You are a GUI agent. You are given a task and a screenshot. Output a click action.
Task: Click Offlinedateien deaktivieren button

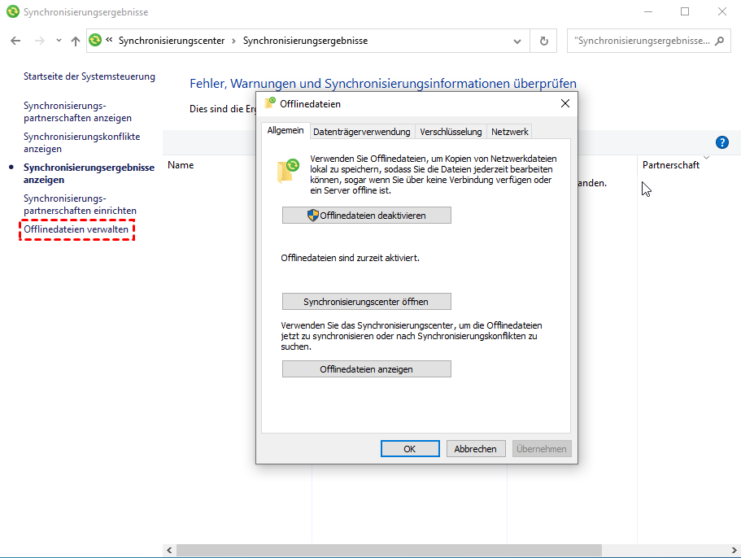[367, 216]
